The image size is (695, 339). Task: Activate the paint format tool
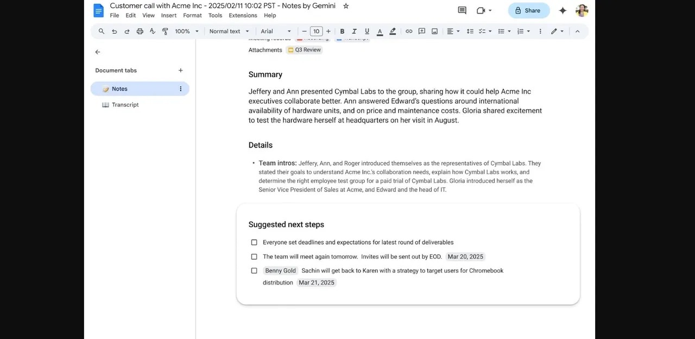165,31
